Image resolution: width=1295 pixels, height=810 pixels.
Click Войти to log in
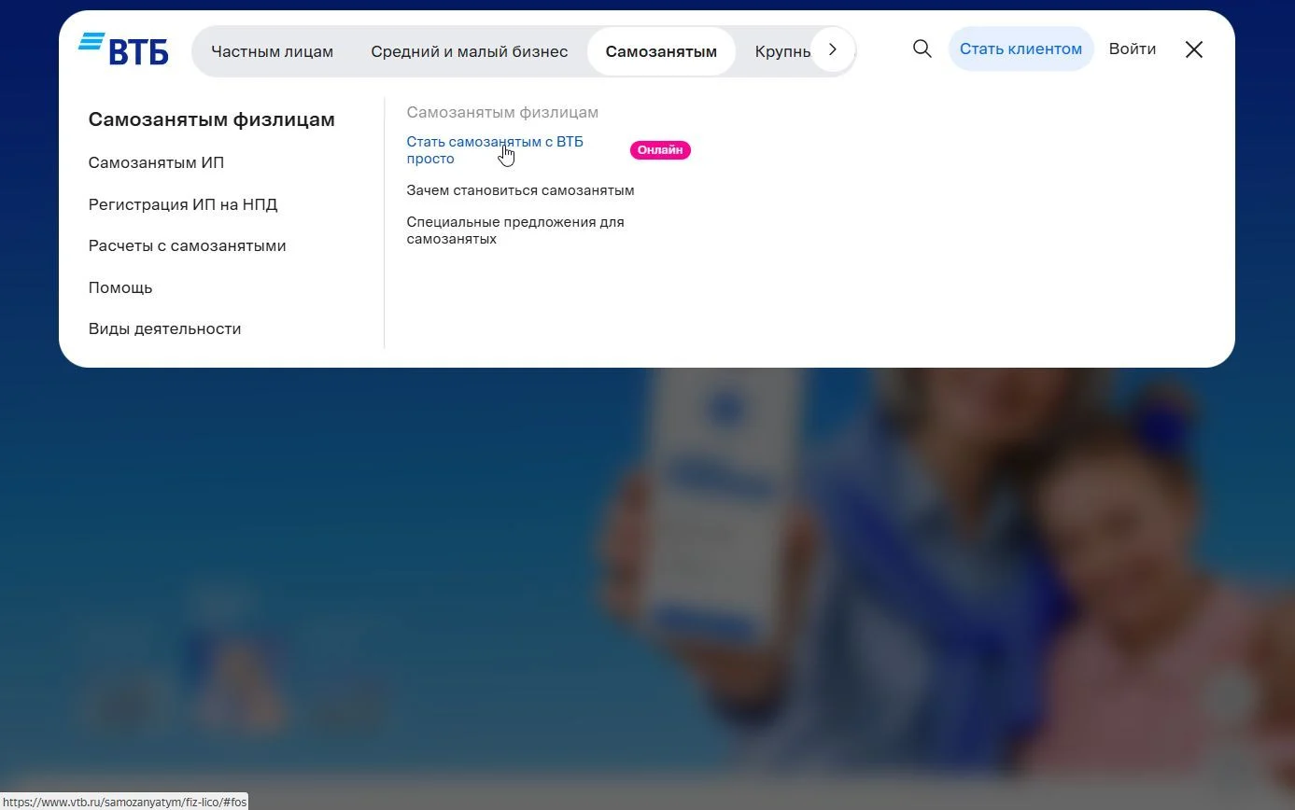[1132, 49]
